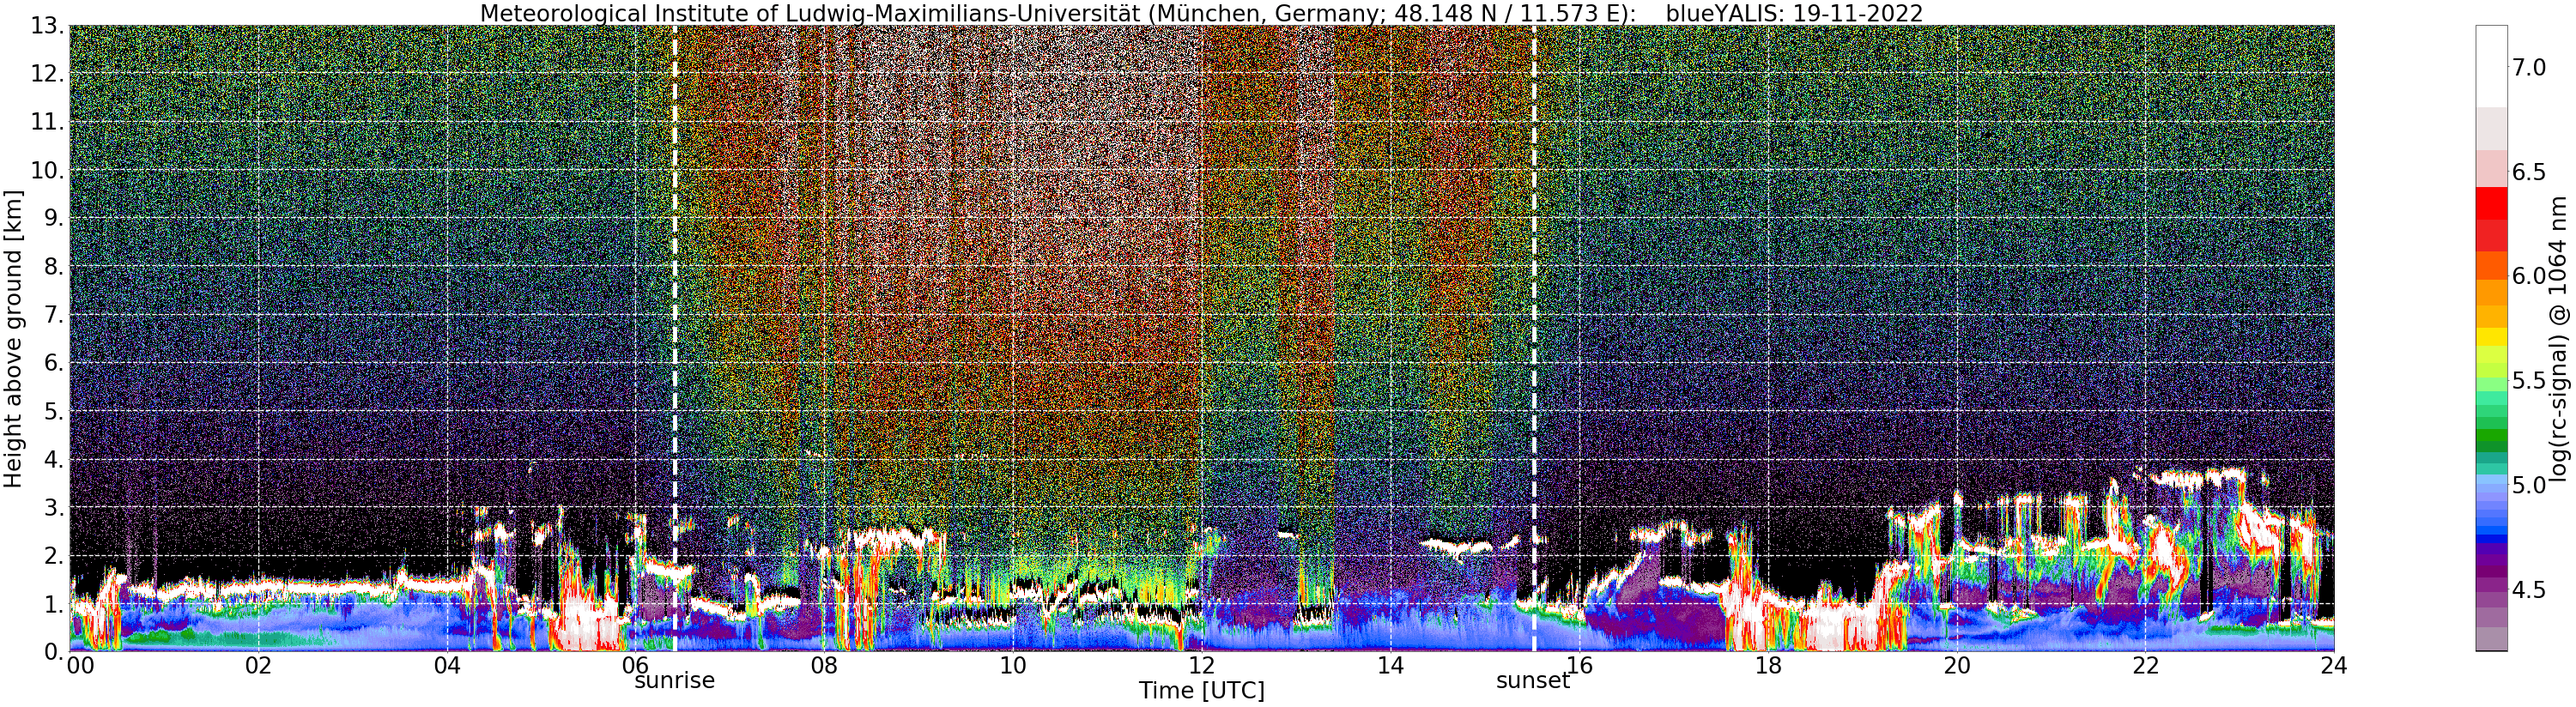Click the x-axis tick label 24
The image size is (2576, 707).
coord(2333,665)
